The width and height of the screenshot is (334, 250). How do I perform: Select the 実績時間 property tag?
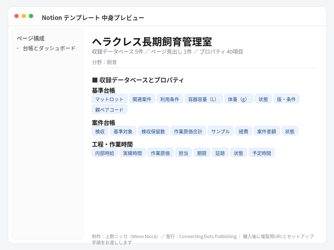point(132,152)
